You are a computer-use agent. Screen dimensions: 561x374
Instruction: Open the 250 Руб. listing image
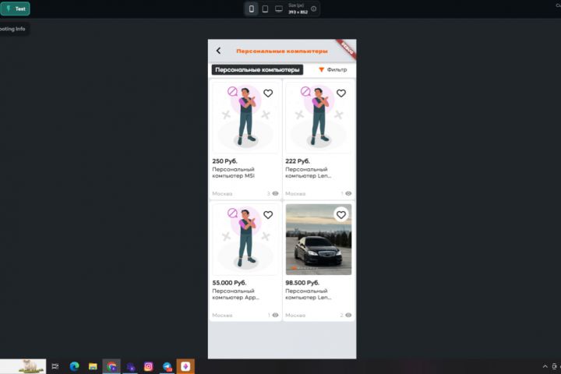245,118
